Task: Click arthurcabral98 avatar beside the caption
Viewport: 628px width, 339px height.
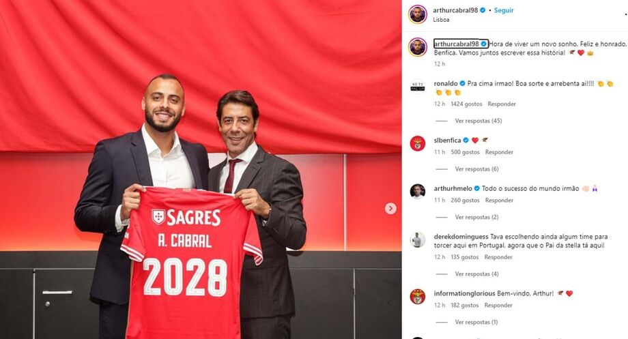Action: click(418, 47)
